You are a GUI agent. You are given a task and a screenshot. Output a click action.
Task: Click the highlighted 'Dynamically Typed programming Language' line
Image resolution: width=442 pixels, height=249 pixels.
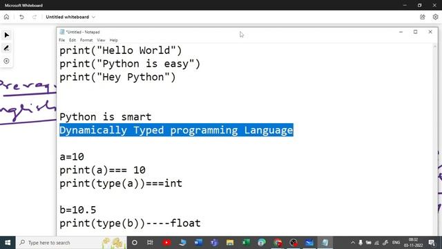coord(177,130)
